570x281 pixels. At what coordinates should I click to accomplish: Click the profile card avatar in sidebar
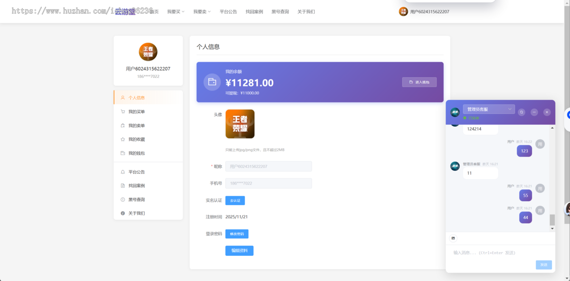pyautogui.click(x=148, y=52)
